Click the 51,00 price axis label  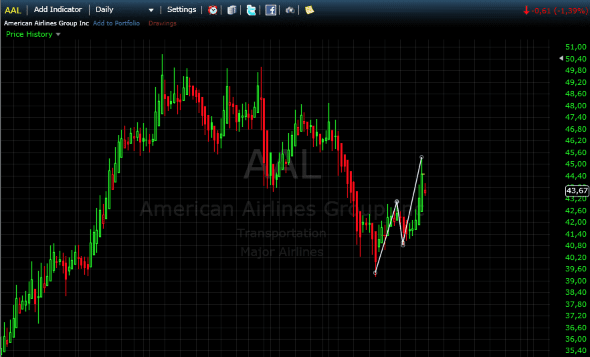coord(576,47)
